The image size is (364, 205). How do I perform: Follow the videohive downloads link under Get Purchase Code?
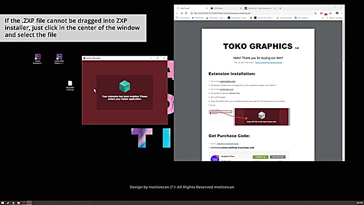227,143
